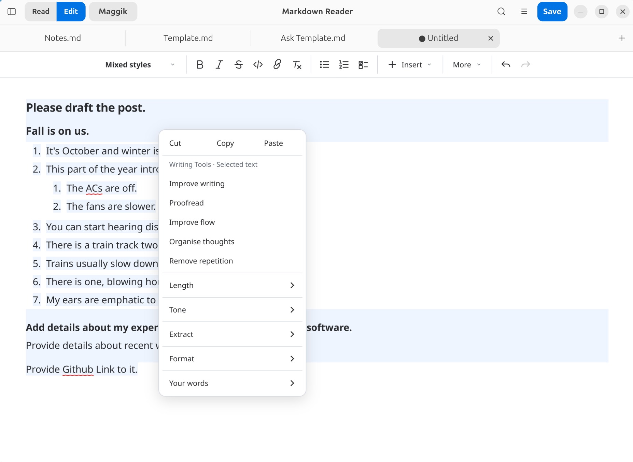Click the Save button
The height and width of the screenshot is (462, 633).
[x=552, y=12]
